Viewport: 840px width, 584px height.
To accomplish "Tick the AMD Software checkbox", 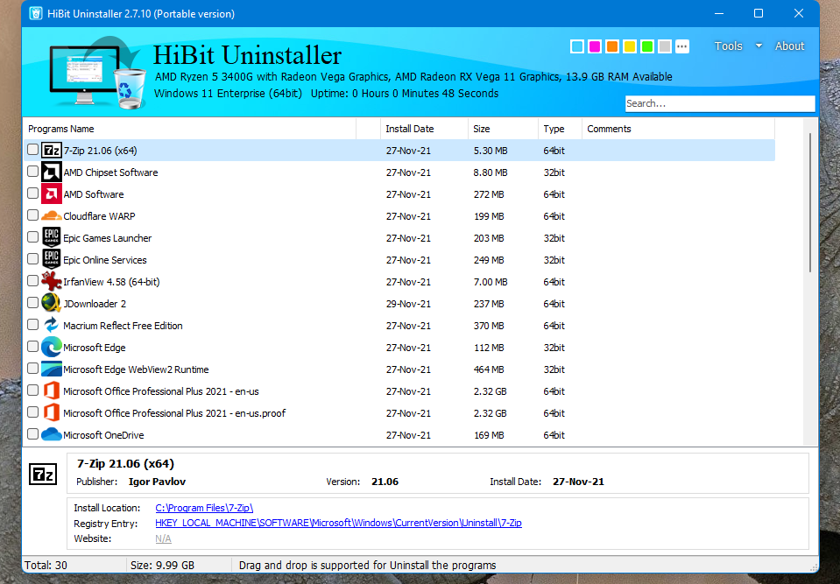I will 32,193.
